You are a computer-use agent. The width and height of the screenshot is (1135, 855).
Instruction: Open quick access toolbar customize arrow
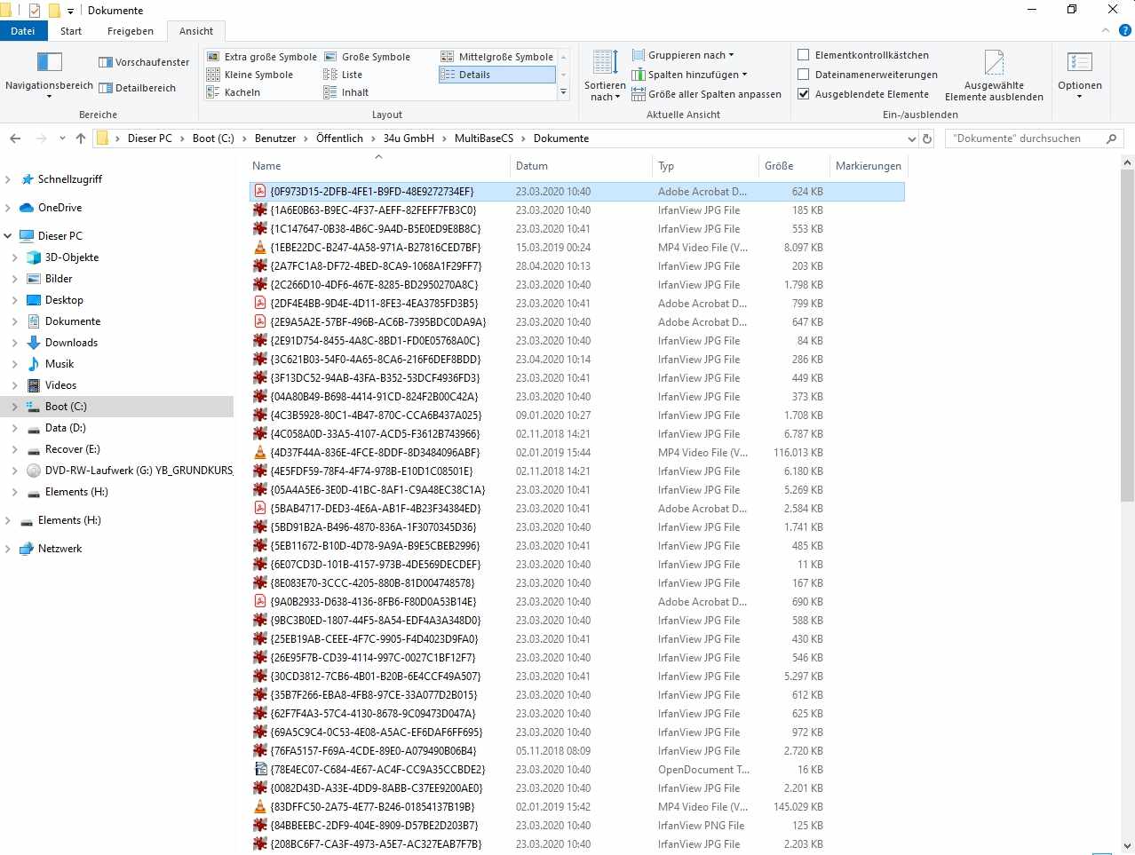[71, 11]
